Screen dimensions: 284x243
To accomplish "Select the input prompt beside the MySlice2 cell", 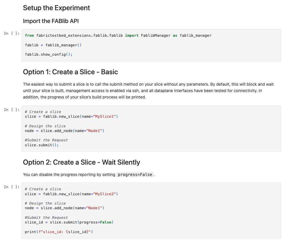I will pos(12,187).
